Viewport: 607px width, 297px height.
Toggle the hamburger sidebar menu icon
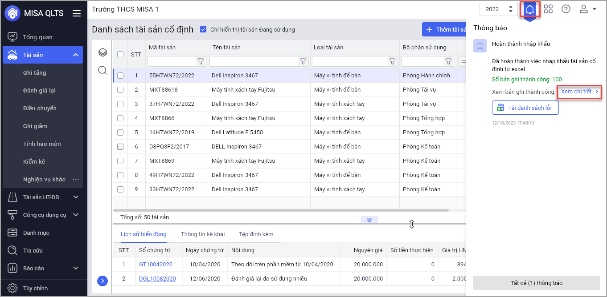tap(77, 13)
